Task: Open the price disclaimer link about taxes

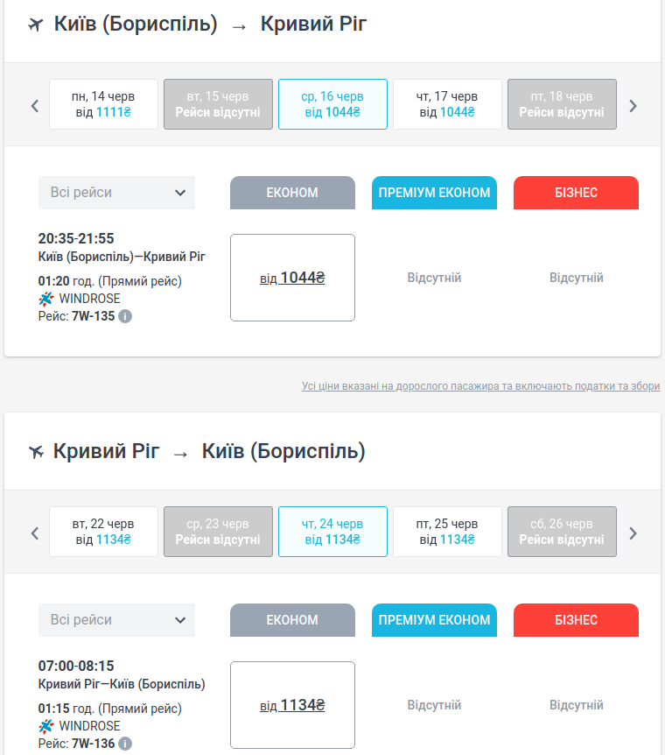Action: click(x=480, y=386)
